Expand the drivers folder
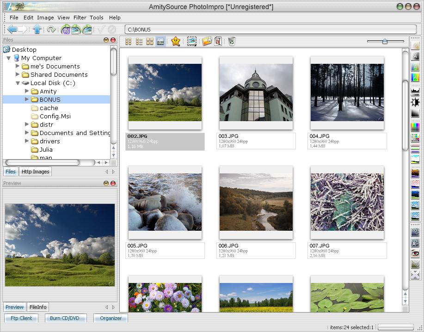This screenshot has width=424, height=332. [26, 141]
